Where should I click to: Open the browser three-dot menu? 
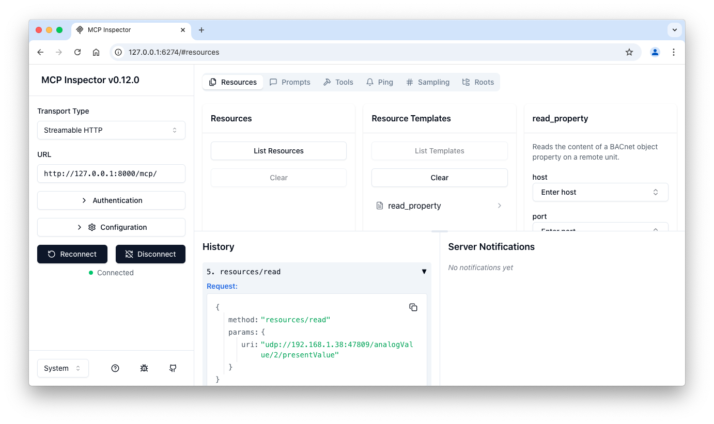click(674, 52)
